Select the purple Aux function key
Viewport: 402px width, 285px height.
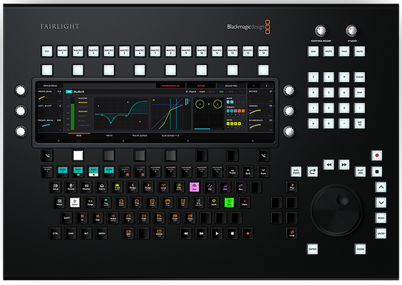coord(240,187)
